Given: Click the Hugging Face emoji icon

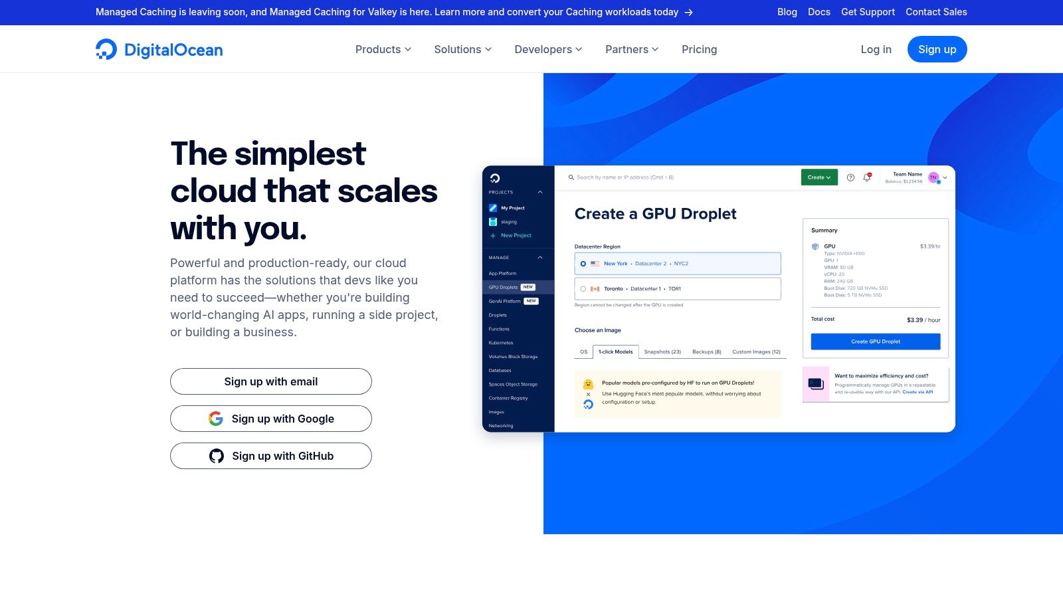Looking at the screenshot, I should tap(588, 384).
